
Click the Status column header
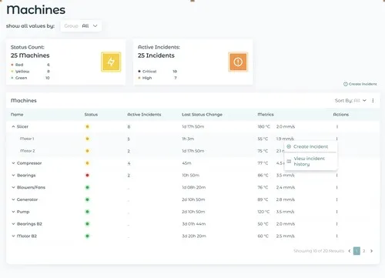pos(91,115)
